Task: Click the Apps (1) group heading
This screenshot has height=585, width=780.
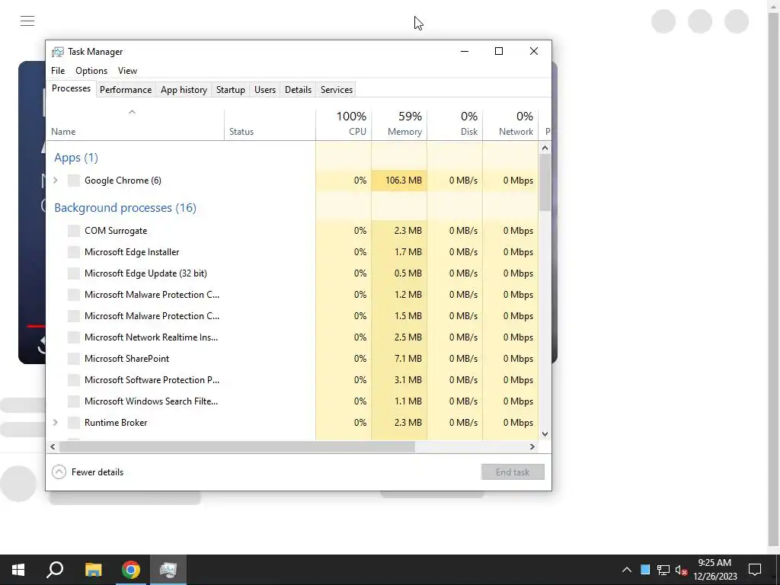Action: 76,158
